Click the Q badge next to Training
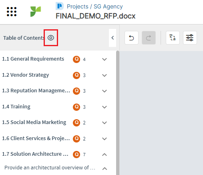Viewport: 203px width, 175px height. pyautogui.click(x=76, y=107)
